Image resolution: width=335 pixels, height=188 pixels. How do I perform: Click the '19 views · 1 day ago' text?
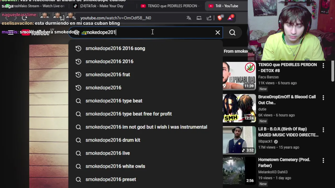pos(275,178)
